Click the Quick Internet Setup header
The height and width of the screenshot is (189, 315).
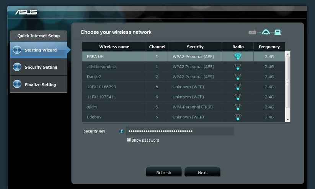(39, 36)
